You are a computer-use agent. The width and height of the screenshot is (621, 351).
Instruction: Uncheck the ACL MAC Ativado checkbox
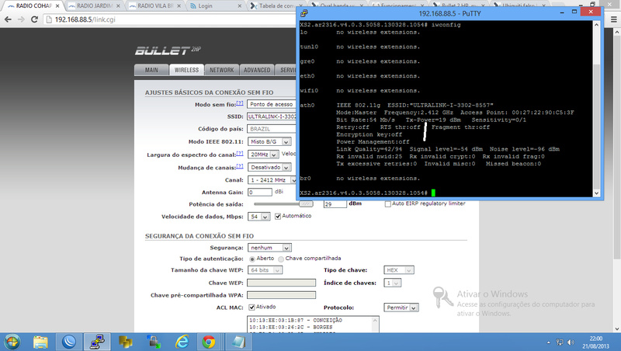(x=252, y=307)
